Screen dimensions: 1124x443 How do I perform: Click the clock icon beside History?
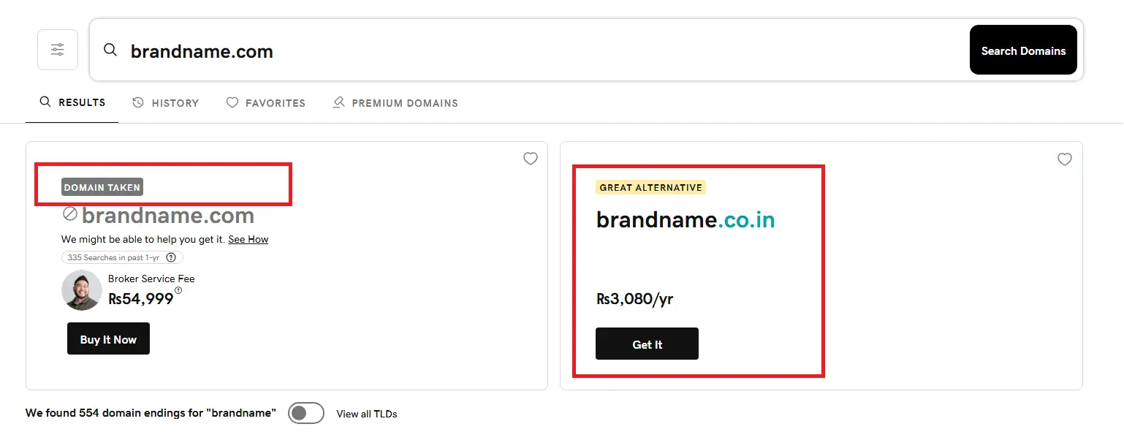pyautogui.click(x=139, y=103)
